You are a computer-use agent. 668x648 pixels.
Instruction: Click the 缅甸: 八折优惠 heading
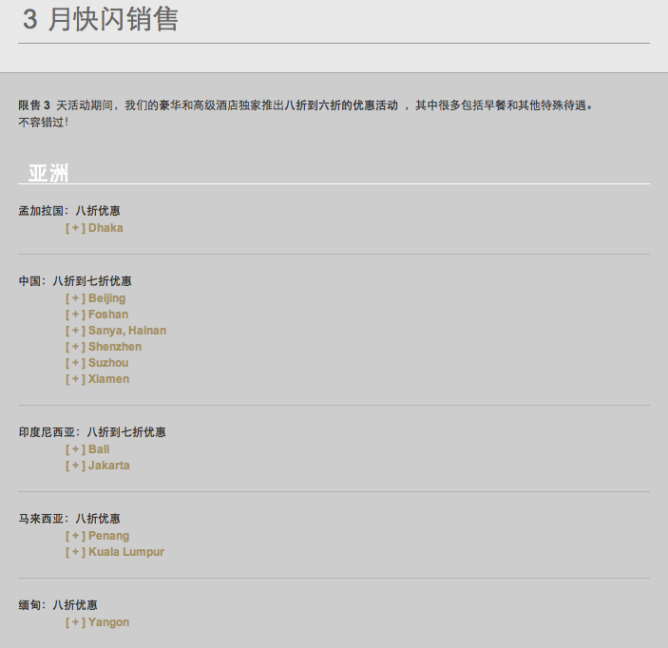coord(58,605)
